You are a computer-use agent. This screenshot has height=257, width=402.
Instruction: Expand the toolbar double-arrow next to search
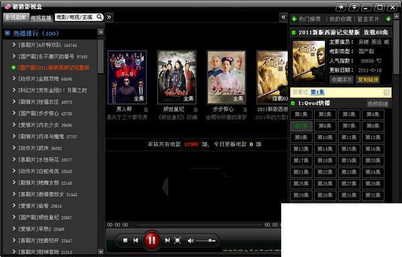[109, 17]
